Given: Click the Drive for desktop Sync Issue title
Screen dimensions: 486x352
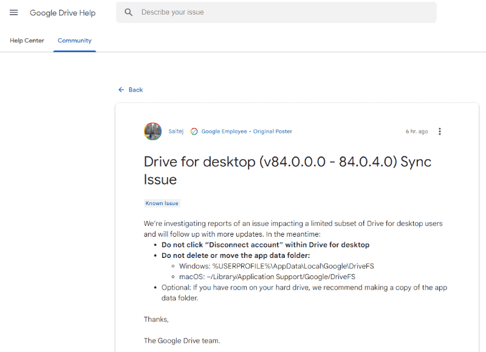Looking at the screenshot, I should (287, 171).
